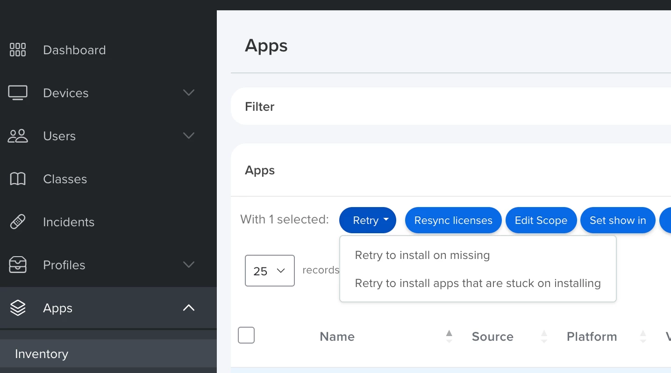Click the Classes book icon

18,179
